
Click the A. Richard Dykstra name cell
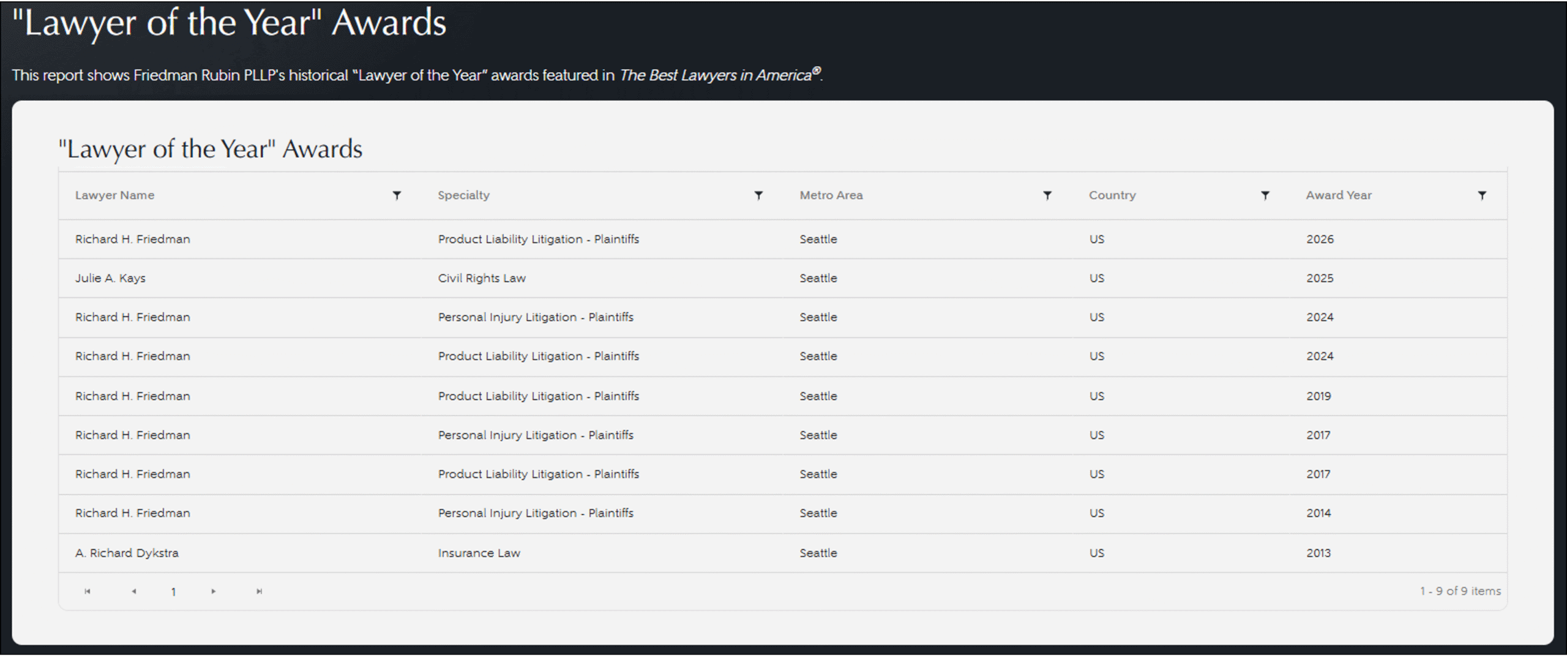click(x=127, y=553)
